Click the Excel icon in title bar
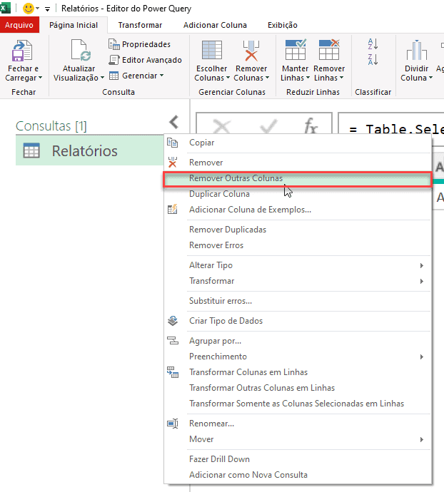The image size is (444, 492). [x=5, y=8]
